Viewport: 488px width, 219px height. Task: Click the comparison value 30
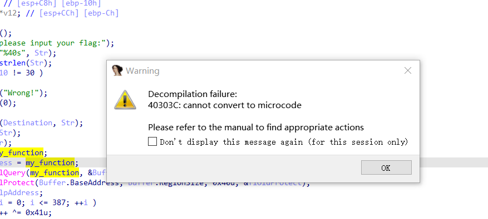coord(30,73)
